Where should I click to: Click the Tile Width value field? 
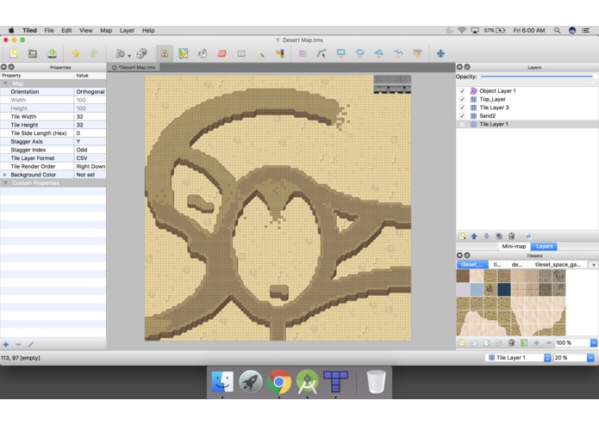(90, 117)
